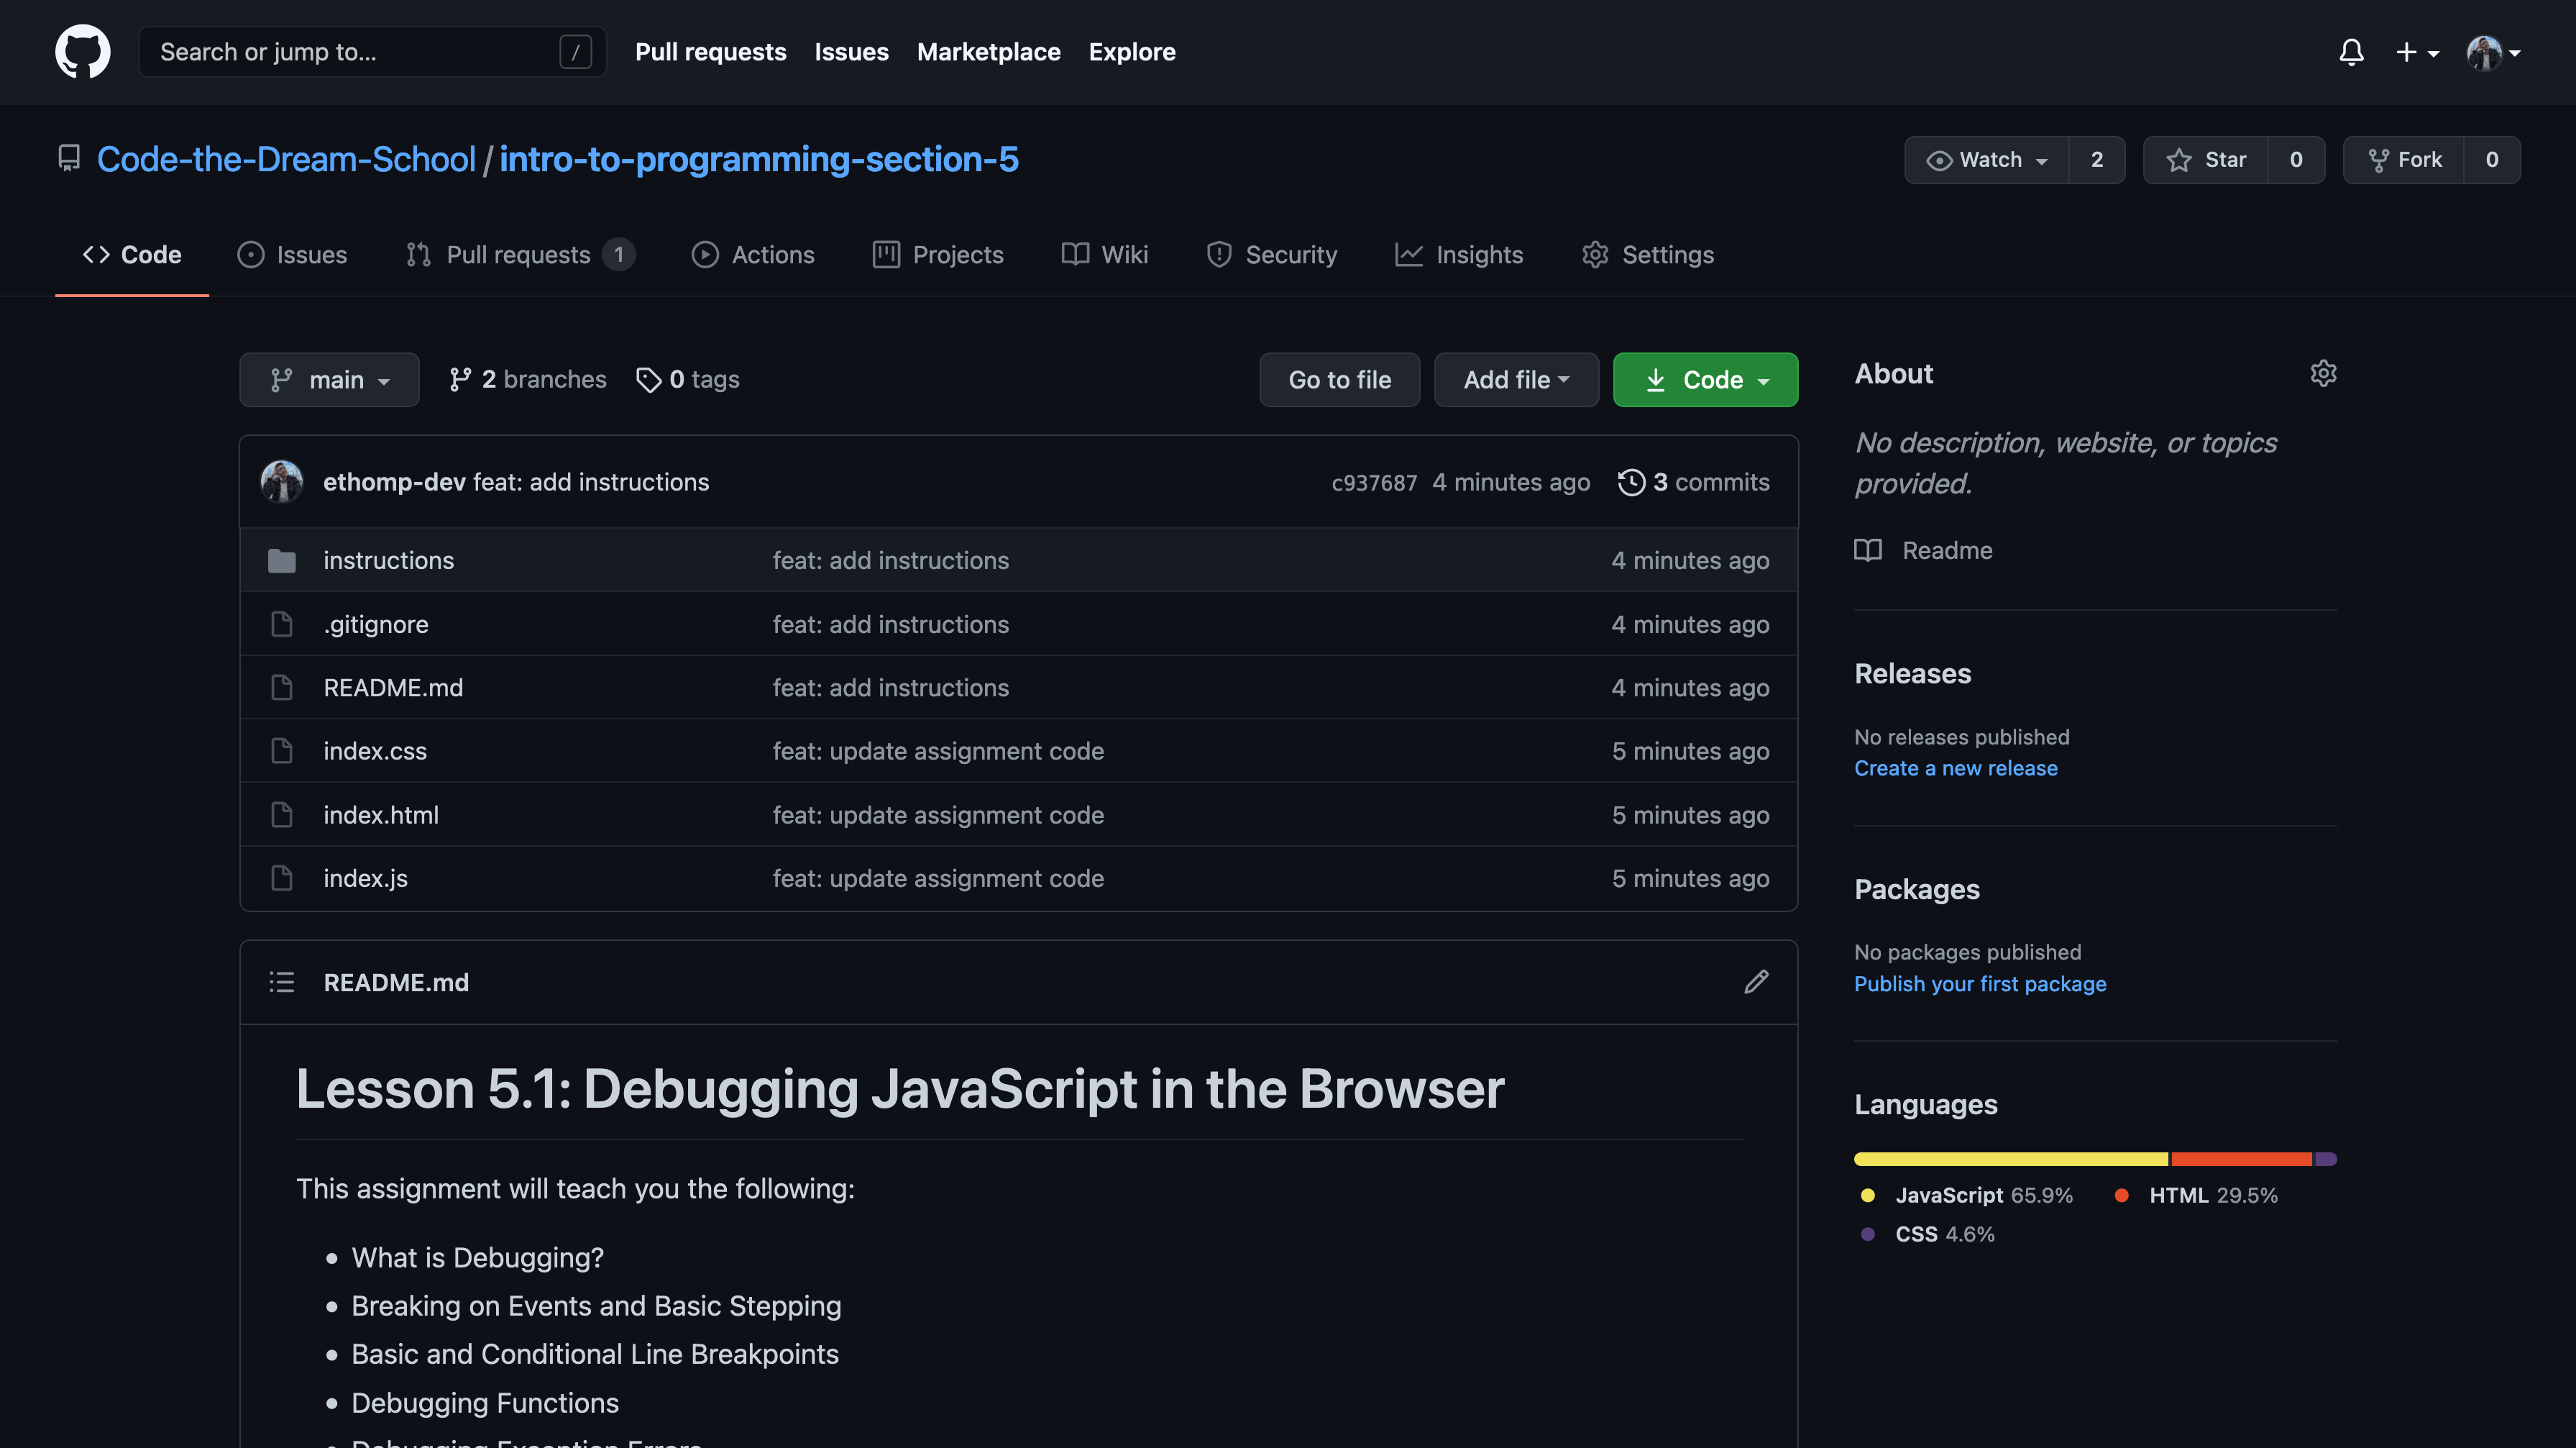
Task: Fork the repository
Action: [2404, 160]
